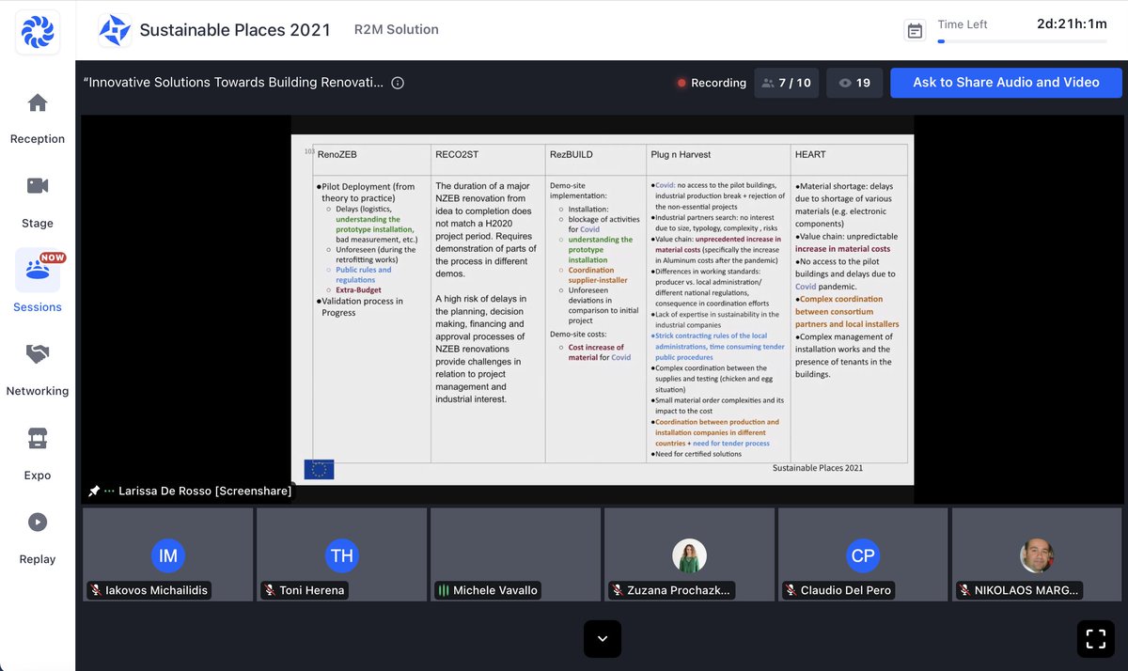Click the time left value 2d:21h:1m
This screenshot has height=671, width=1128.
pyautogui.click(x=1071, y=24)
